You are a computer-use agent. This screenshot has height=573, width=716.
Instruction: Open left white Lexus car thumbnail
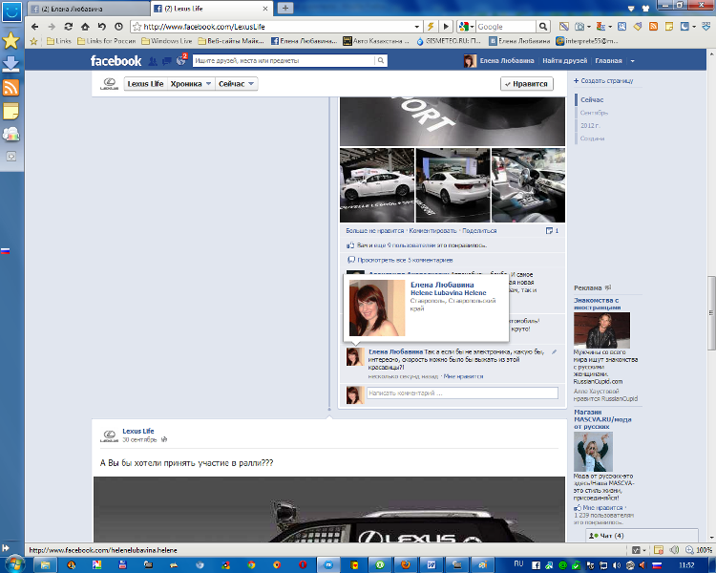(377, 185)
